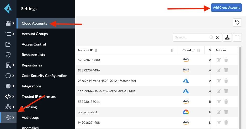The width and height of the screenshot is (246, 129).
Task: Click the Prisma Cloud logo
Action: click(x=8, y=9)
